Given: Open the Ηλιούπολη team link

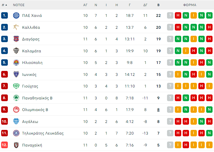Looking at the screenshot, I should pos(32,62).
